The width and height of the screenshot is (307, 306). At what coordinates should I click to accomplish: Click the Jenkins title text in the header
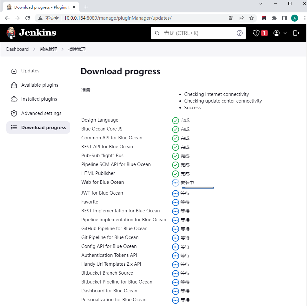pyautogui.click(x=37, y=32)
